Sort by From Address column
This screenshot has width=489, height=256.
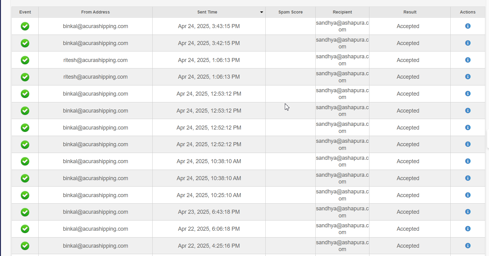[x=95, y=12]
